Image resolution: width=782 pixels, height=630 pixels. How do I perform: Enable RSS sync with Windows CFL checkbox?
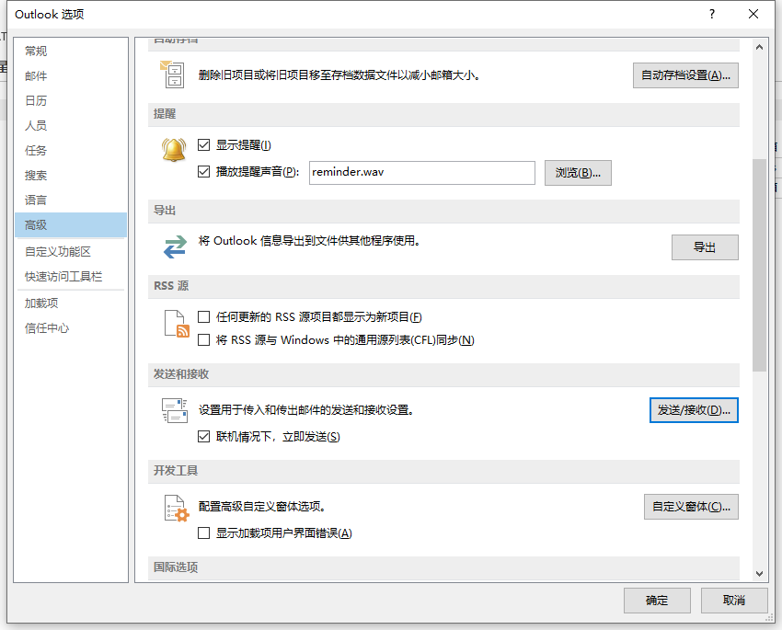point(203,340)
